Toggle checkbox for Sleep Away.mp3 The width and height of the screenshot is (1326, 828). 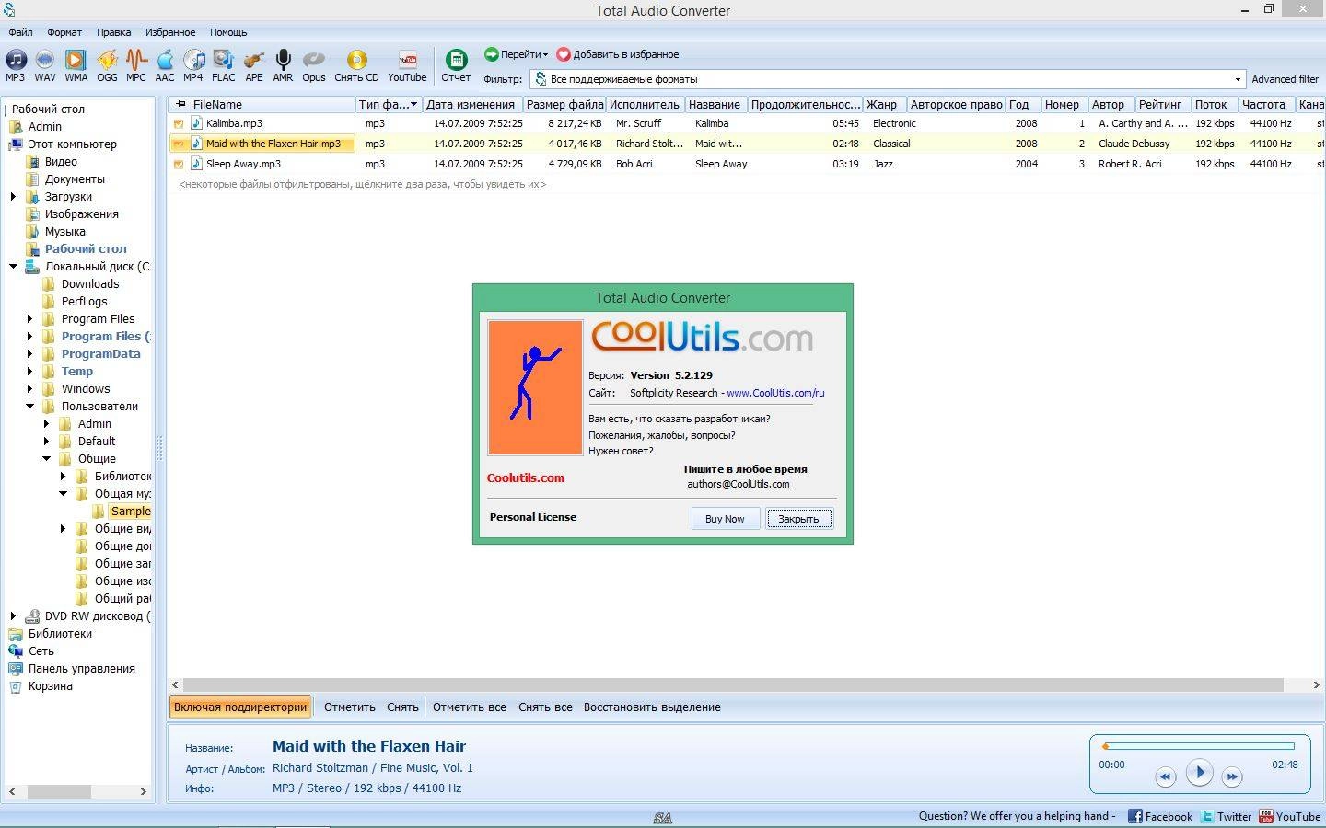[x=178, y=164]
